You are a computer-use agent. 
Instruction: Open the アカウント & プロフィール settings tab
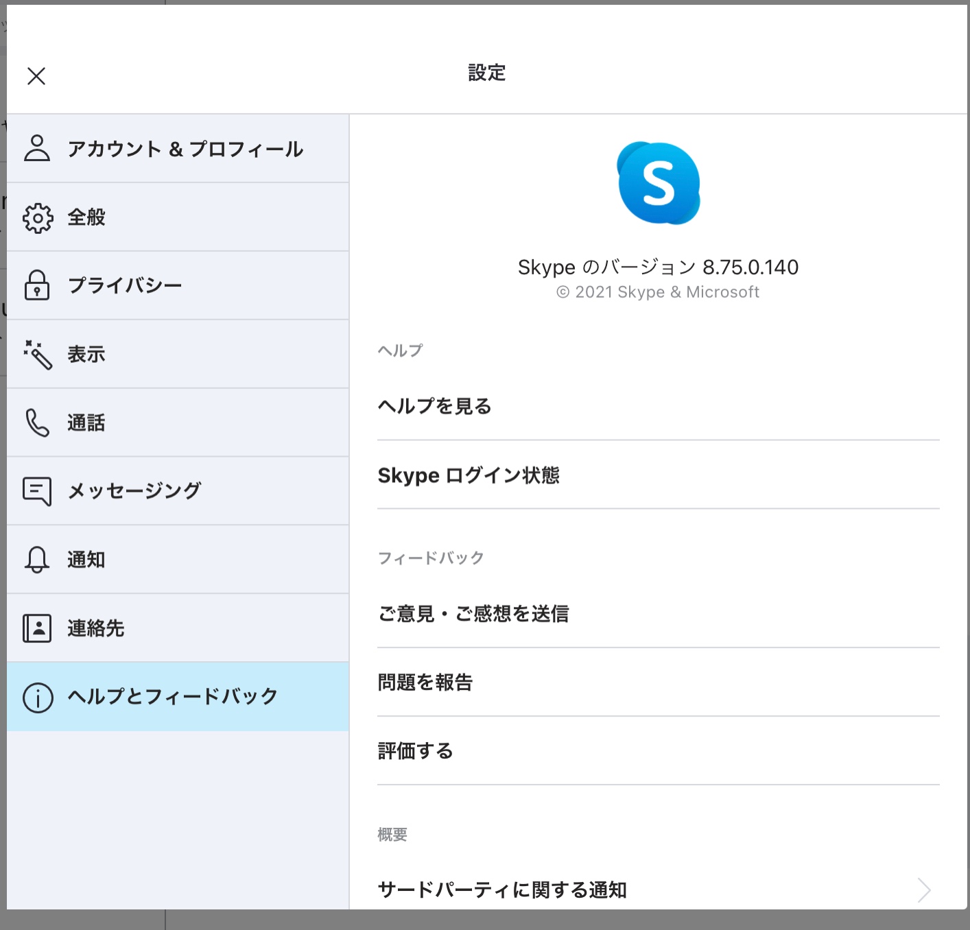[x=178, y=148]
